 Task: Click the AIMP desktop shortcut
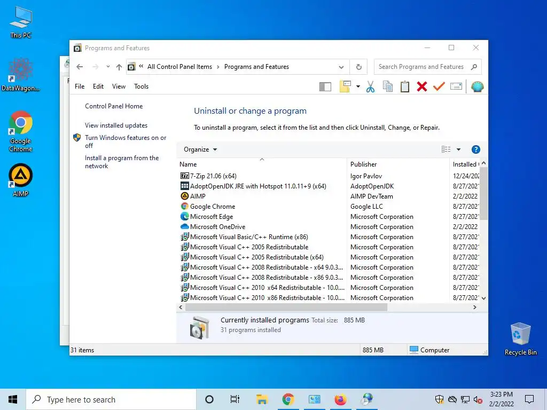(x=21, y=180)
